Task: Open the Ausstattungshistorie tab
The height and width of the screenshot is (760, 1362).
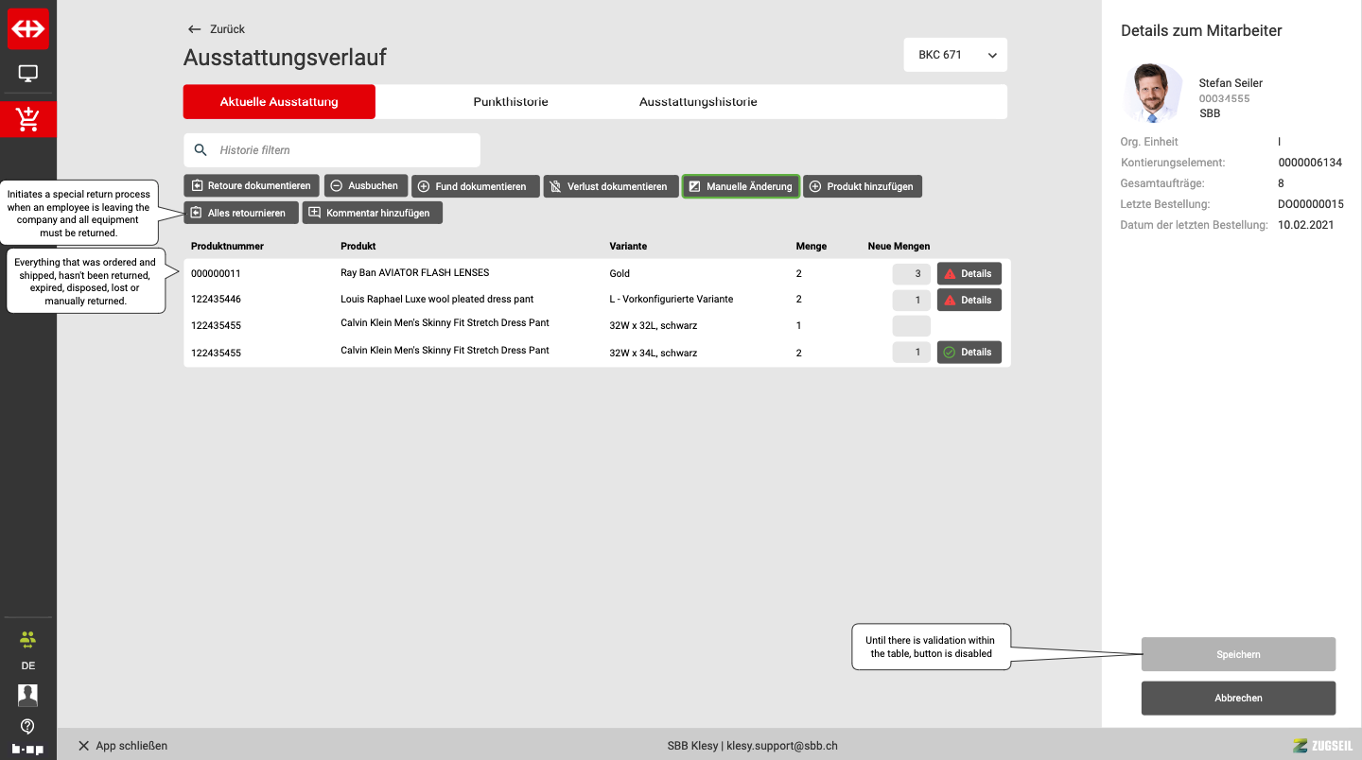Action: [x=698, y=102]
